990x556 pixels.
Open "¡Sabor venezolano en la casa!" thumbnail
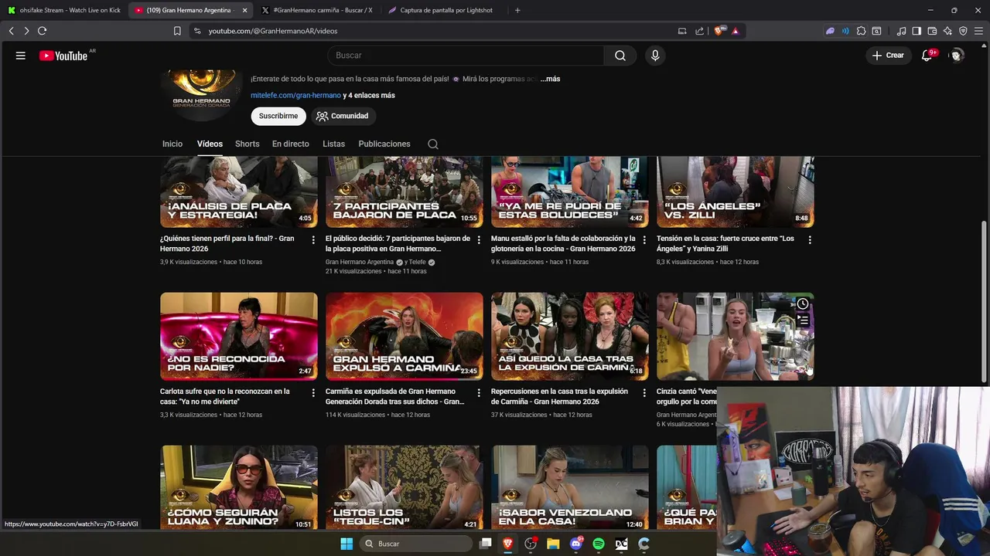(570, 487)
